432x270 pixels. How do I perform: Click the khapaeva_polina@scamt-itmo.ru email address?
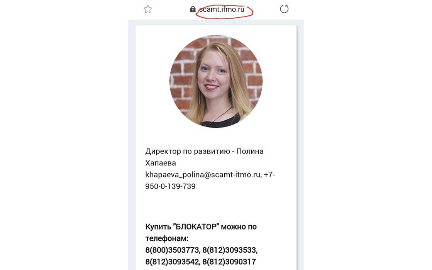click(203, 174)
